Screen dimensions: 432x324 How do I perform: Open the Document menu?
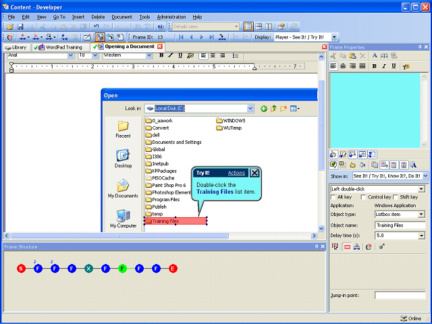(x=122, y=17)
